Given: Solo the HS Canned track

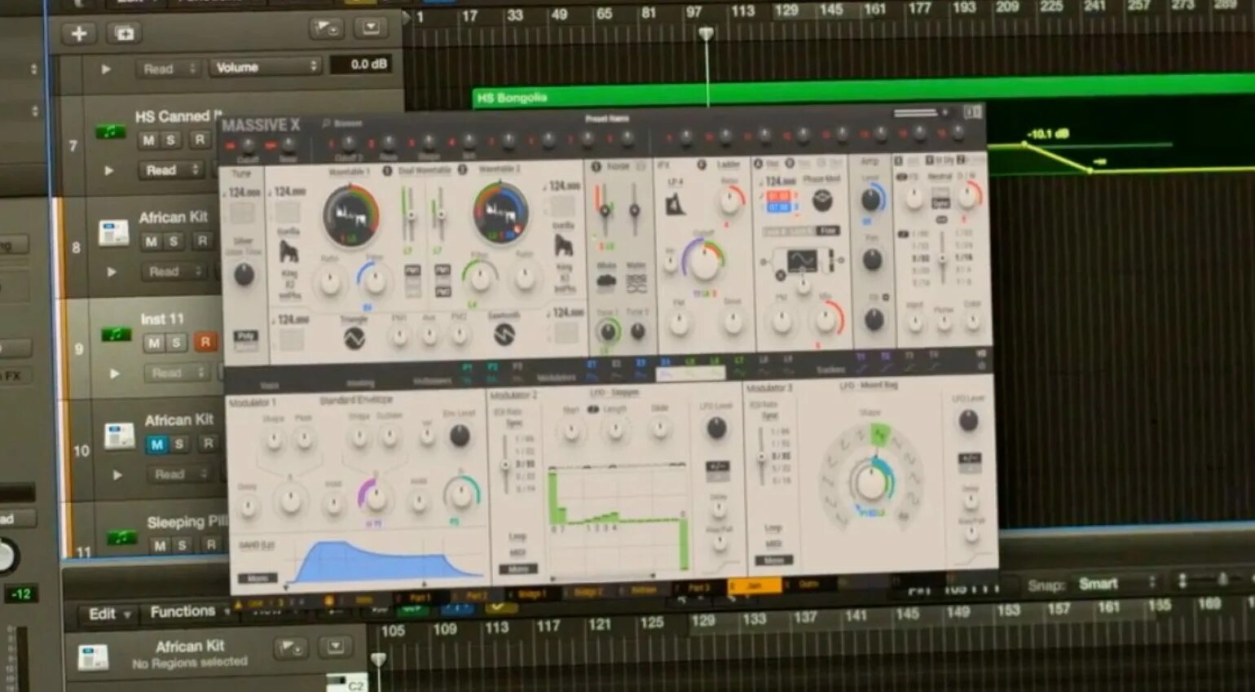Looking at the screenshot, I should pyautogui.click(x=170, y=140).
